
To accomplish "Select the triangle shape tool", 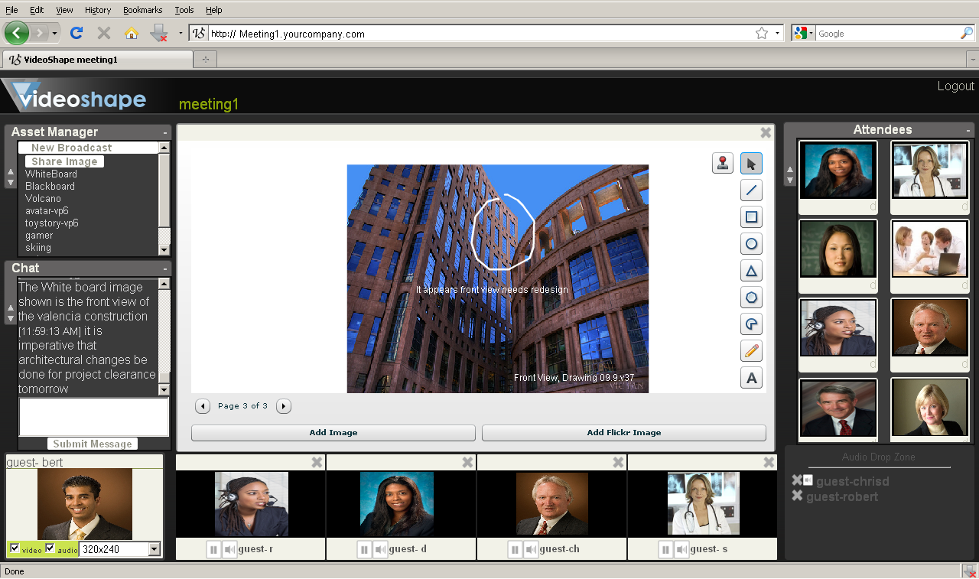I will click(x=751, y=271).
